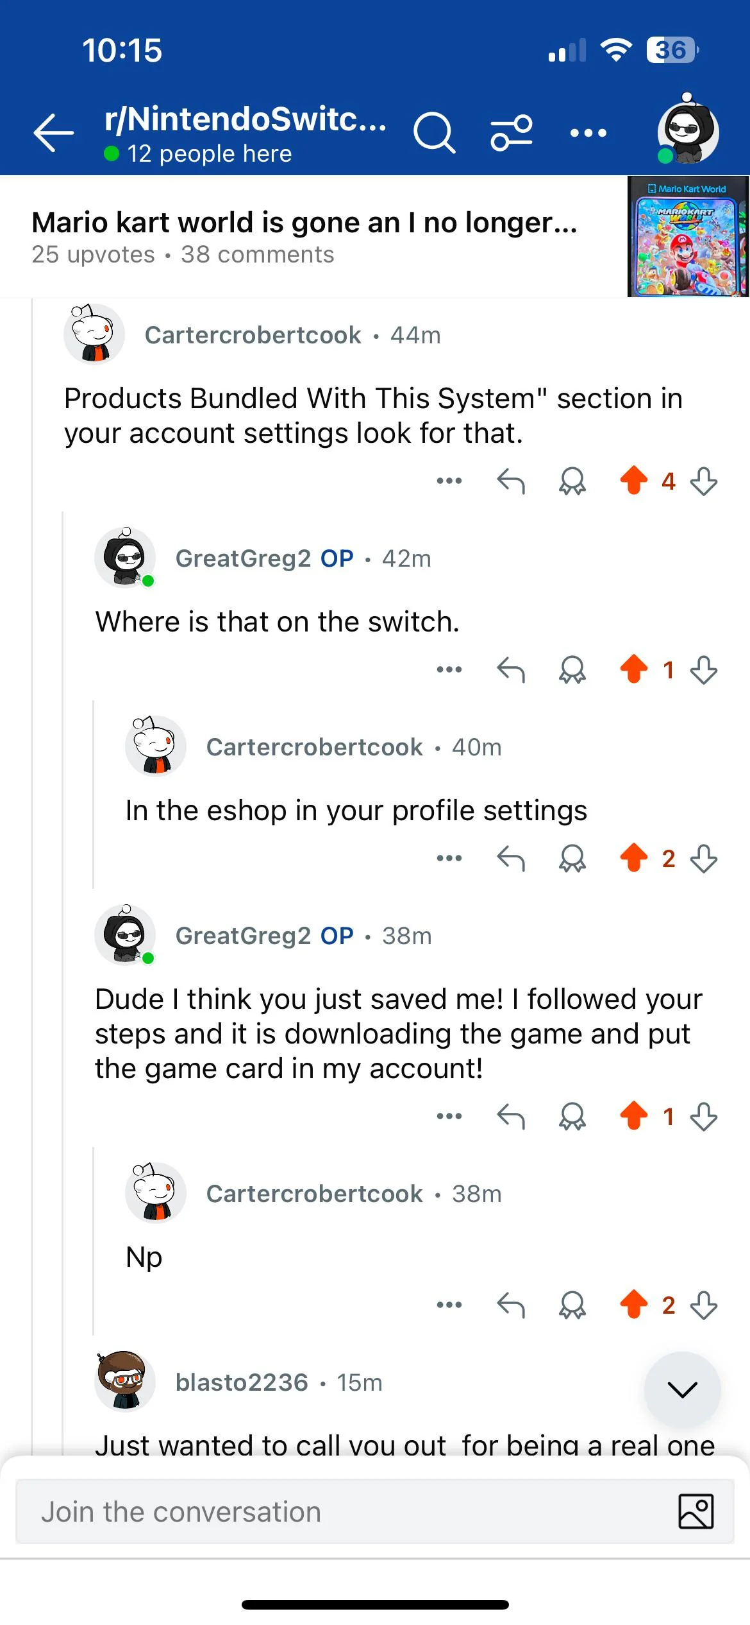Tap the Join the conversation field
The height and width of the screenshot is (1625, 750).
coord(256,1511)
